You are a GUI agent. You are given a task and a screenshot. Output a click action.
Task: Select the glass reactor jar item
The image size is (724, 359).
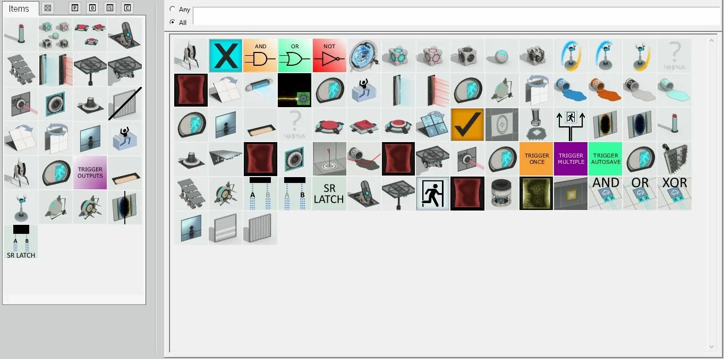502,194
